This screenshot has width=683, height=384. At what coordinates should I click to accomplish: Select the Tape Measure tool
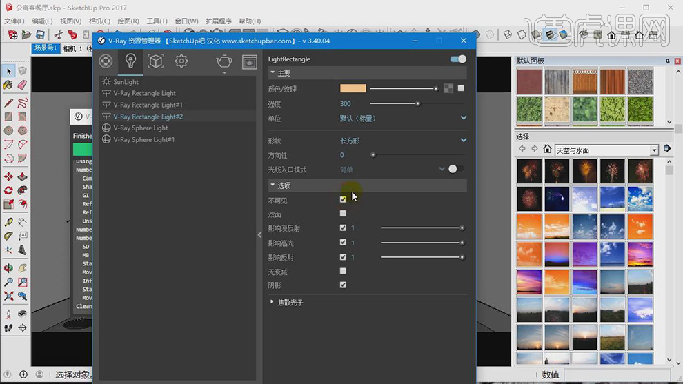pyautogui.click(x=8, y=222)
